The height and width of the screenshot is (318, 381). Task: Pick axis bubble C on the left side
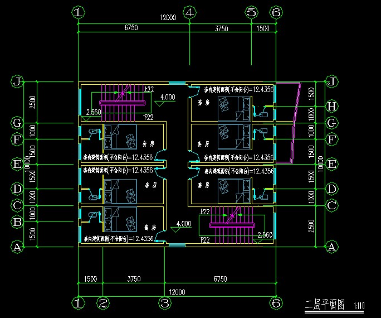(x=17, y=205)
